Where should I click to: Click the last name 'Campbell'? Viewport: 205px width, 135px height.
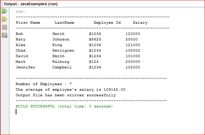tap(62, 67)
